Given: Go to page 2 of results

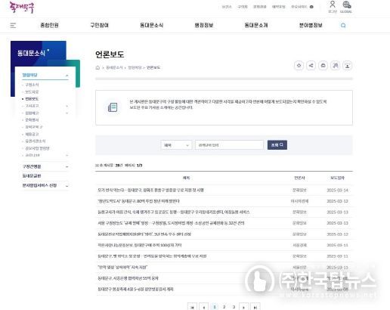Looking at the screenshot, I should pos(224,307).
